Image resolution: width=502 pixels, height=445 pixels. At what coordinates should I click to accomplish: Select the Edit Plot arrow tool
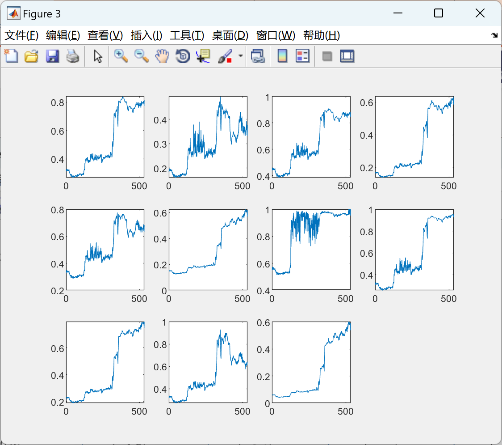(x=98, y=56)
